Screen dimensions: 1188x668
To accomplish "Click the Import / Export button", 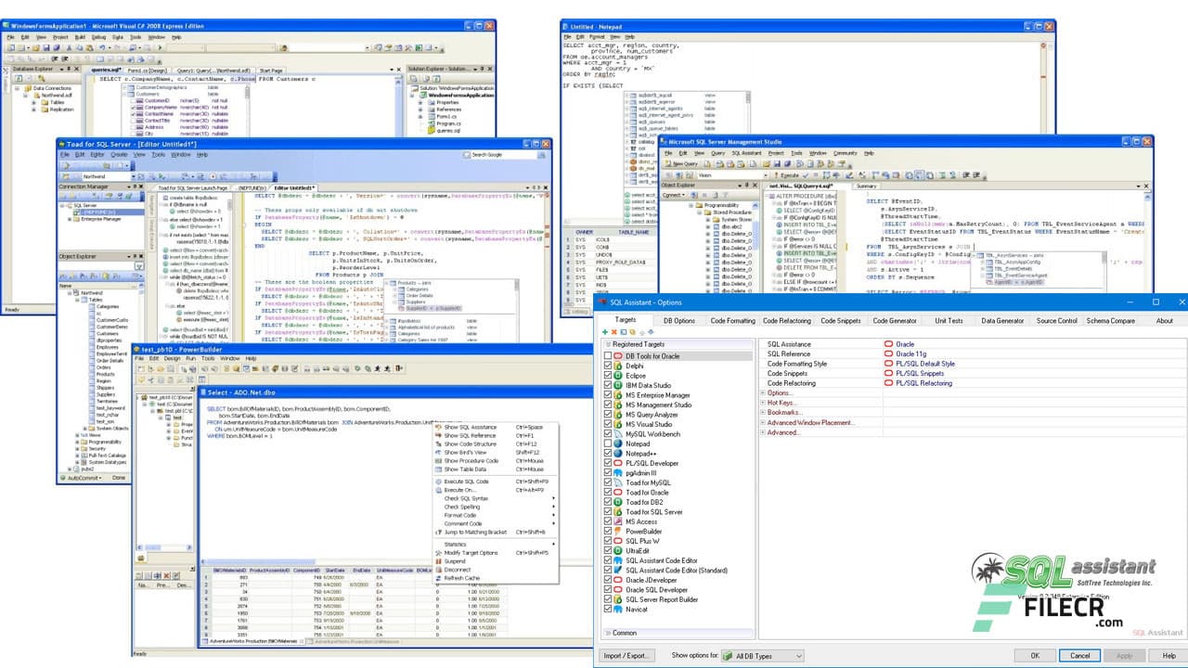I will pos(629,655).
